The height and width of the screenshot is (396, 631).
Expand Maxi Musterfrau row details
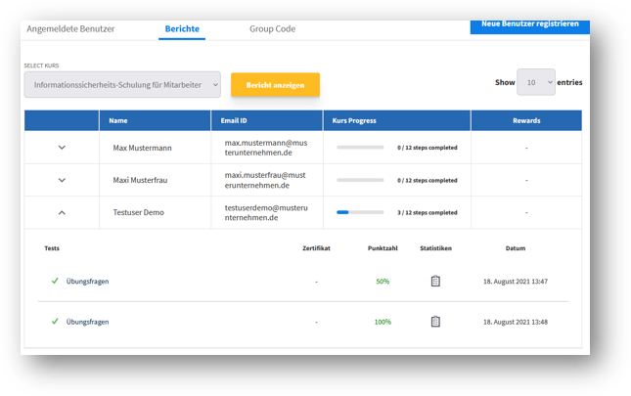pos(62,180)
